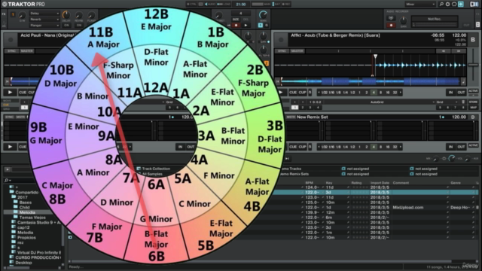Toggle the Snap S button near Main knob
482x271 pixels.
pos(261,25)
